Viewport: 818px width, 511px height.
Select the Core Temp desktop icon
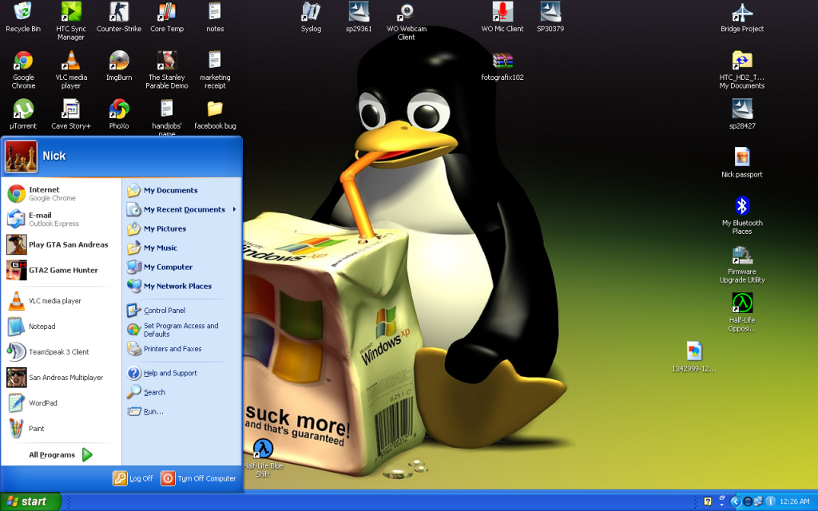tap(167, 18)
